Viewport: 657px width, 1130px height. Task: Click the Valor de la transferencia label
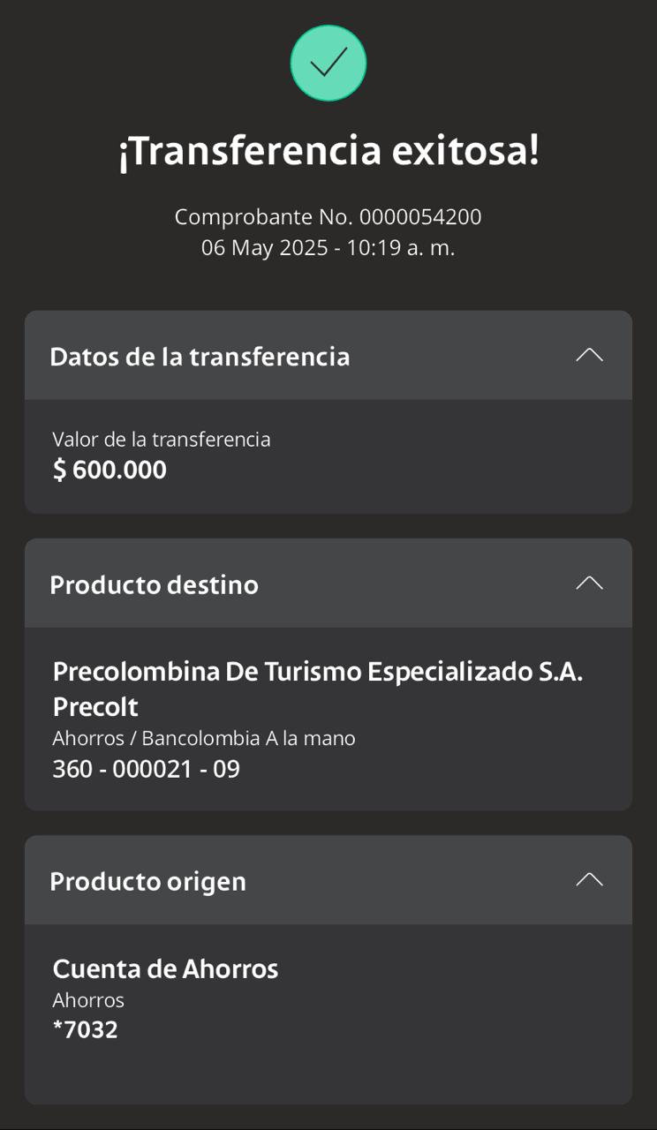tap(161, 439)
